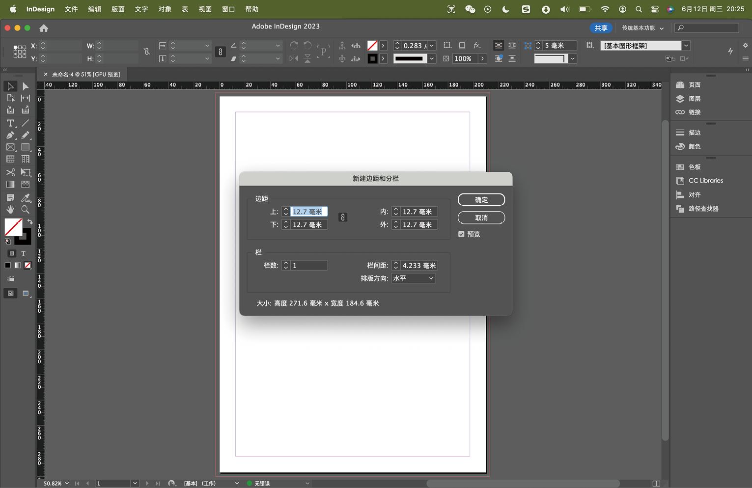Choose the Hand tool
Viewport: 752px width, 488px height.
pyautogui.click(x=10, y=210)
